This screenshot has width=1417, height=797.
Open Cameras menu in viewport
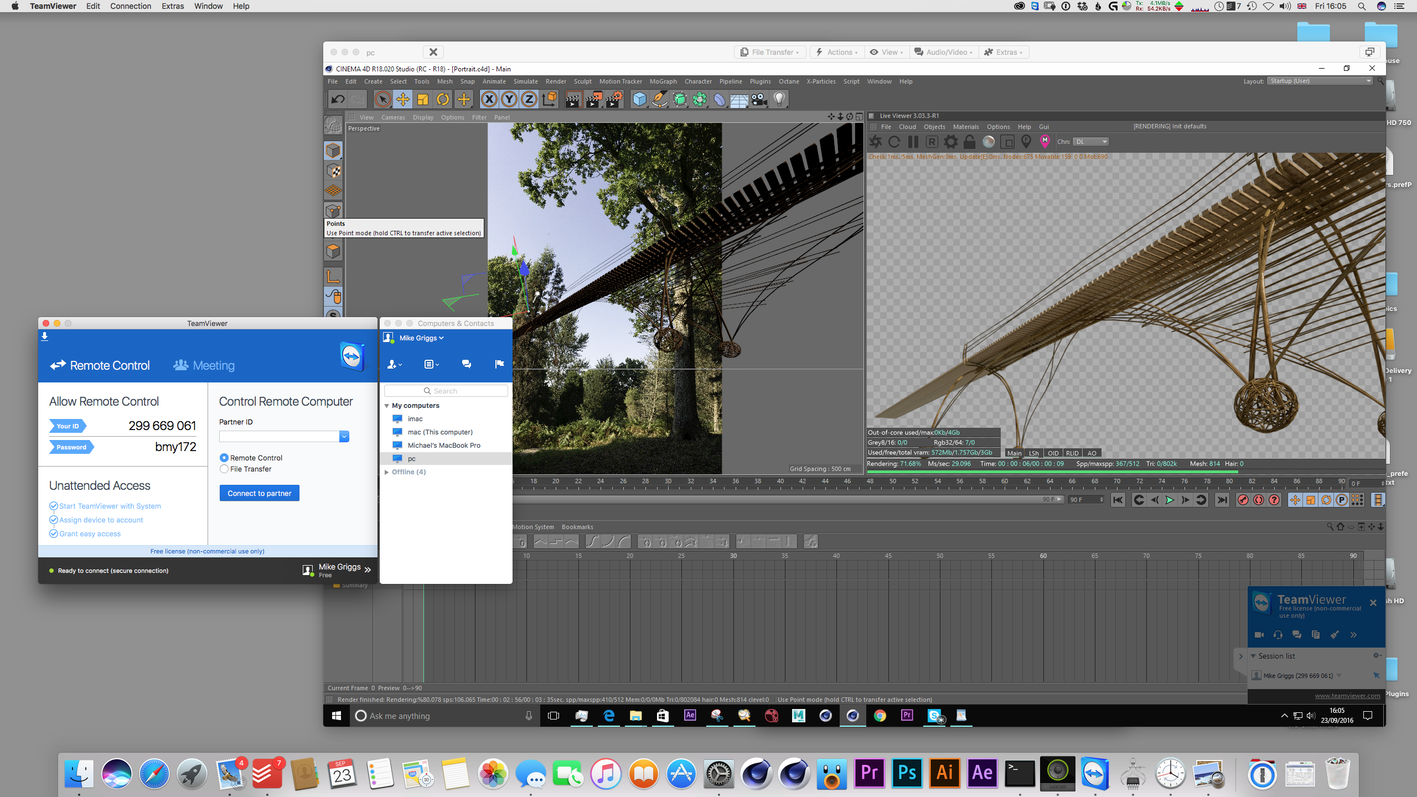pos(393,117)
